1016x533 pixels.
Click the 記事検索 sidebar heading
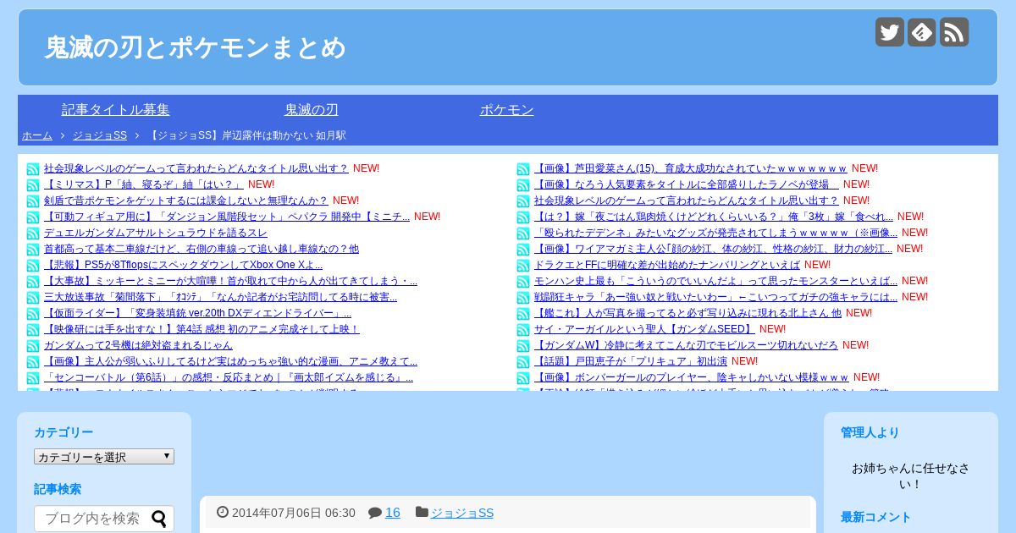click(58, 489)
